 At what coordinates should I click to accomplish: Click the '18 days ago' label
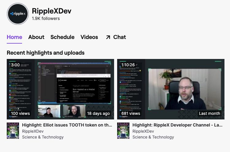point(98,113)
